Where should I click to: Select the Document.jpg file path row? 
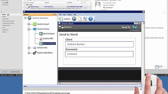tap(47, 93)
